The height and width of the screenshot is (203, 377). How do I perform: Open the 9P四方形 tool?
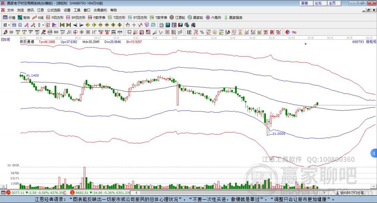pyautogui.click(x=76, y=18)
